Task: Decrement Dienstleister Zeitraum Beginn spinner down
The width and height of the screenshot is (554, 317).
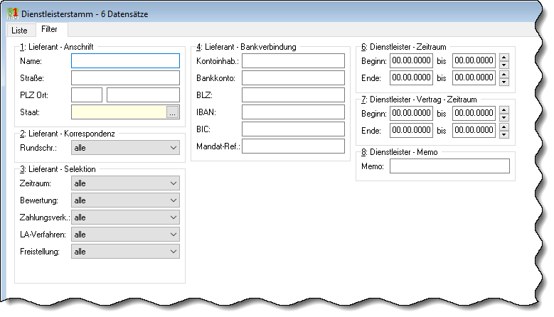Action: pos(504,65)
